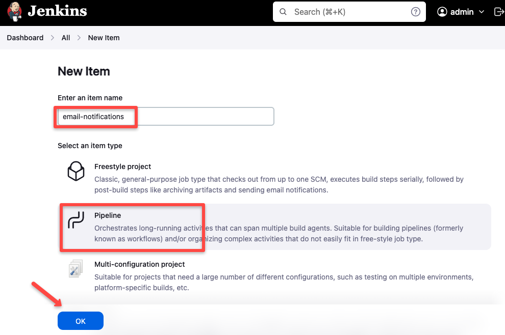Open the All breadcrumb
The image size is (505, 335).
point(66,38)
